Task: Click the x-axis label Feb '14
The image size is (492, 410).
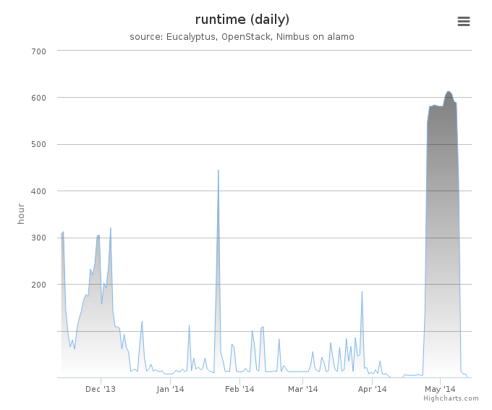Action: (x=239, y=389)
